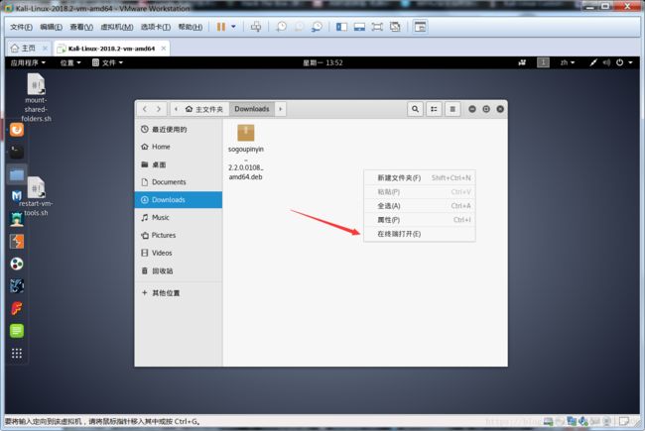Click the workspace indicator in top bar

pos(543,62)
